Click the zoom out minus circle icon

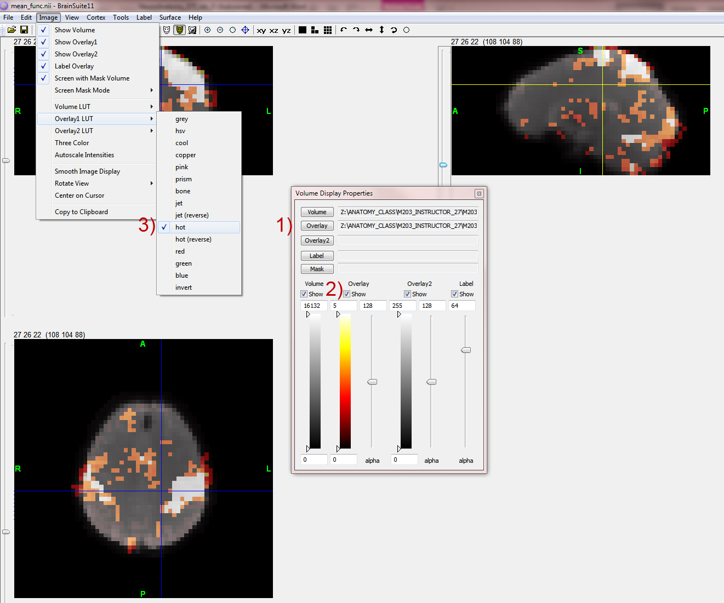(x=220, y=30)
